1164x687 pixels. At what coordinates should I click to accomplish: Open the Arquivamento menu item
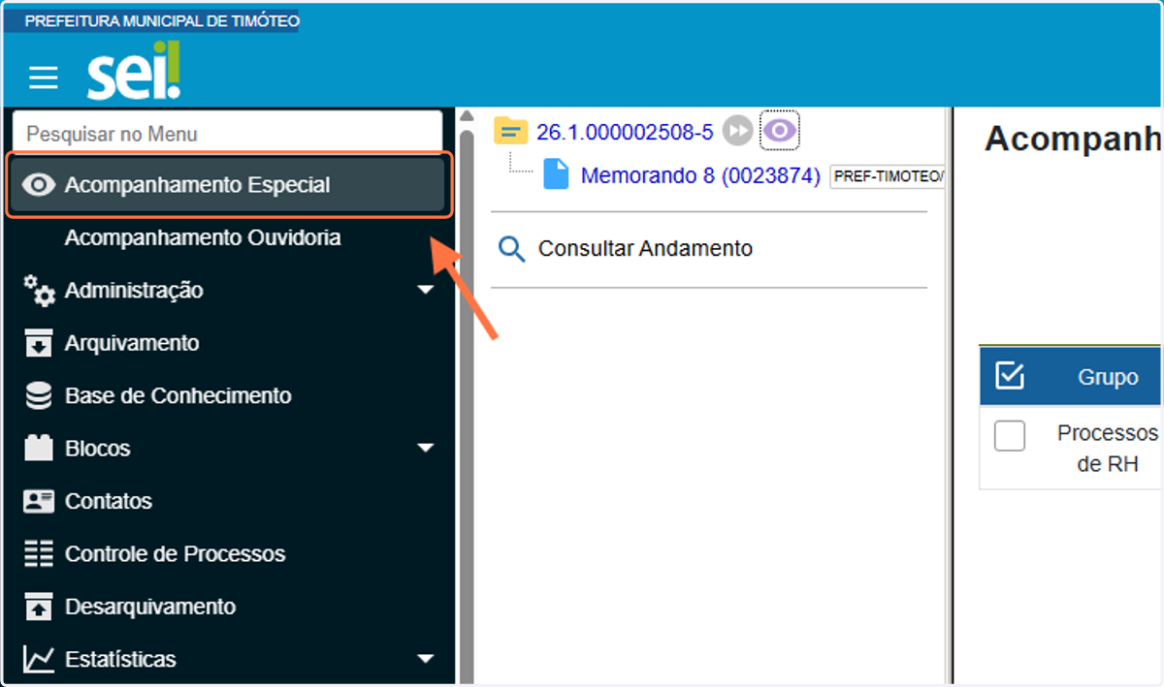pyautogui.click(x=132, y=343)
